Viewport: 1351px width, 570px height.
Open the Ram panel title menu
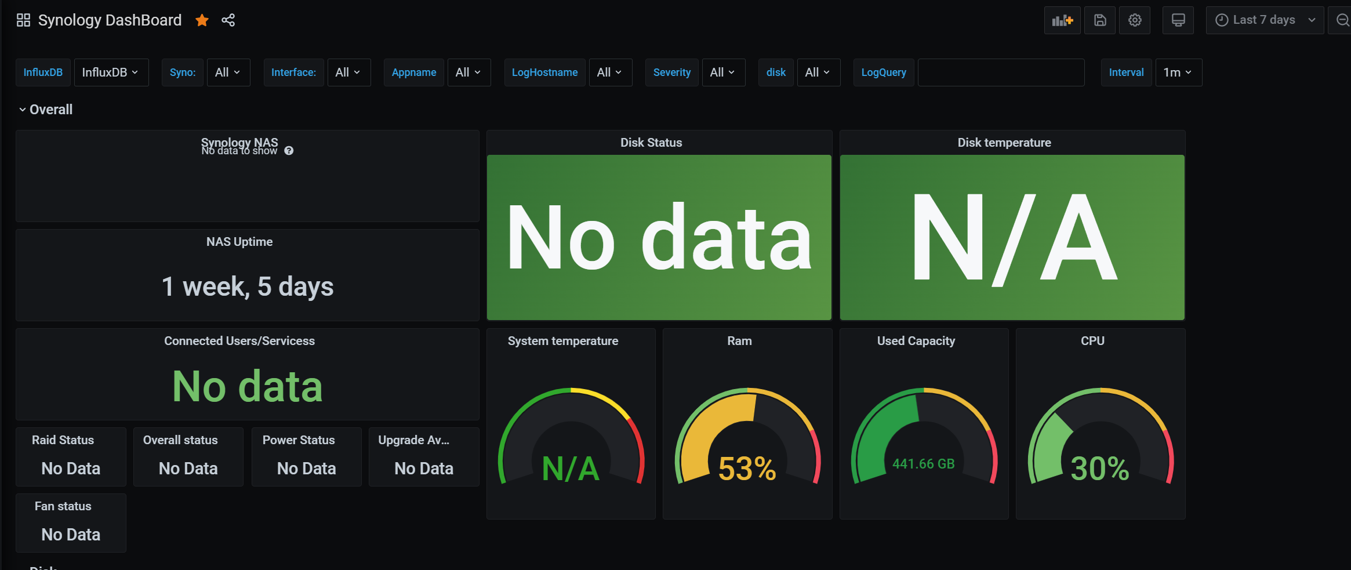tap(740, 341)
